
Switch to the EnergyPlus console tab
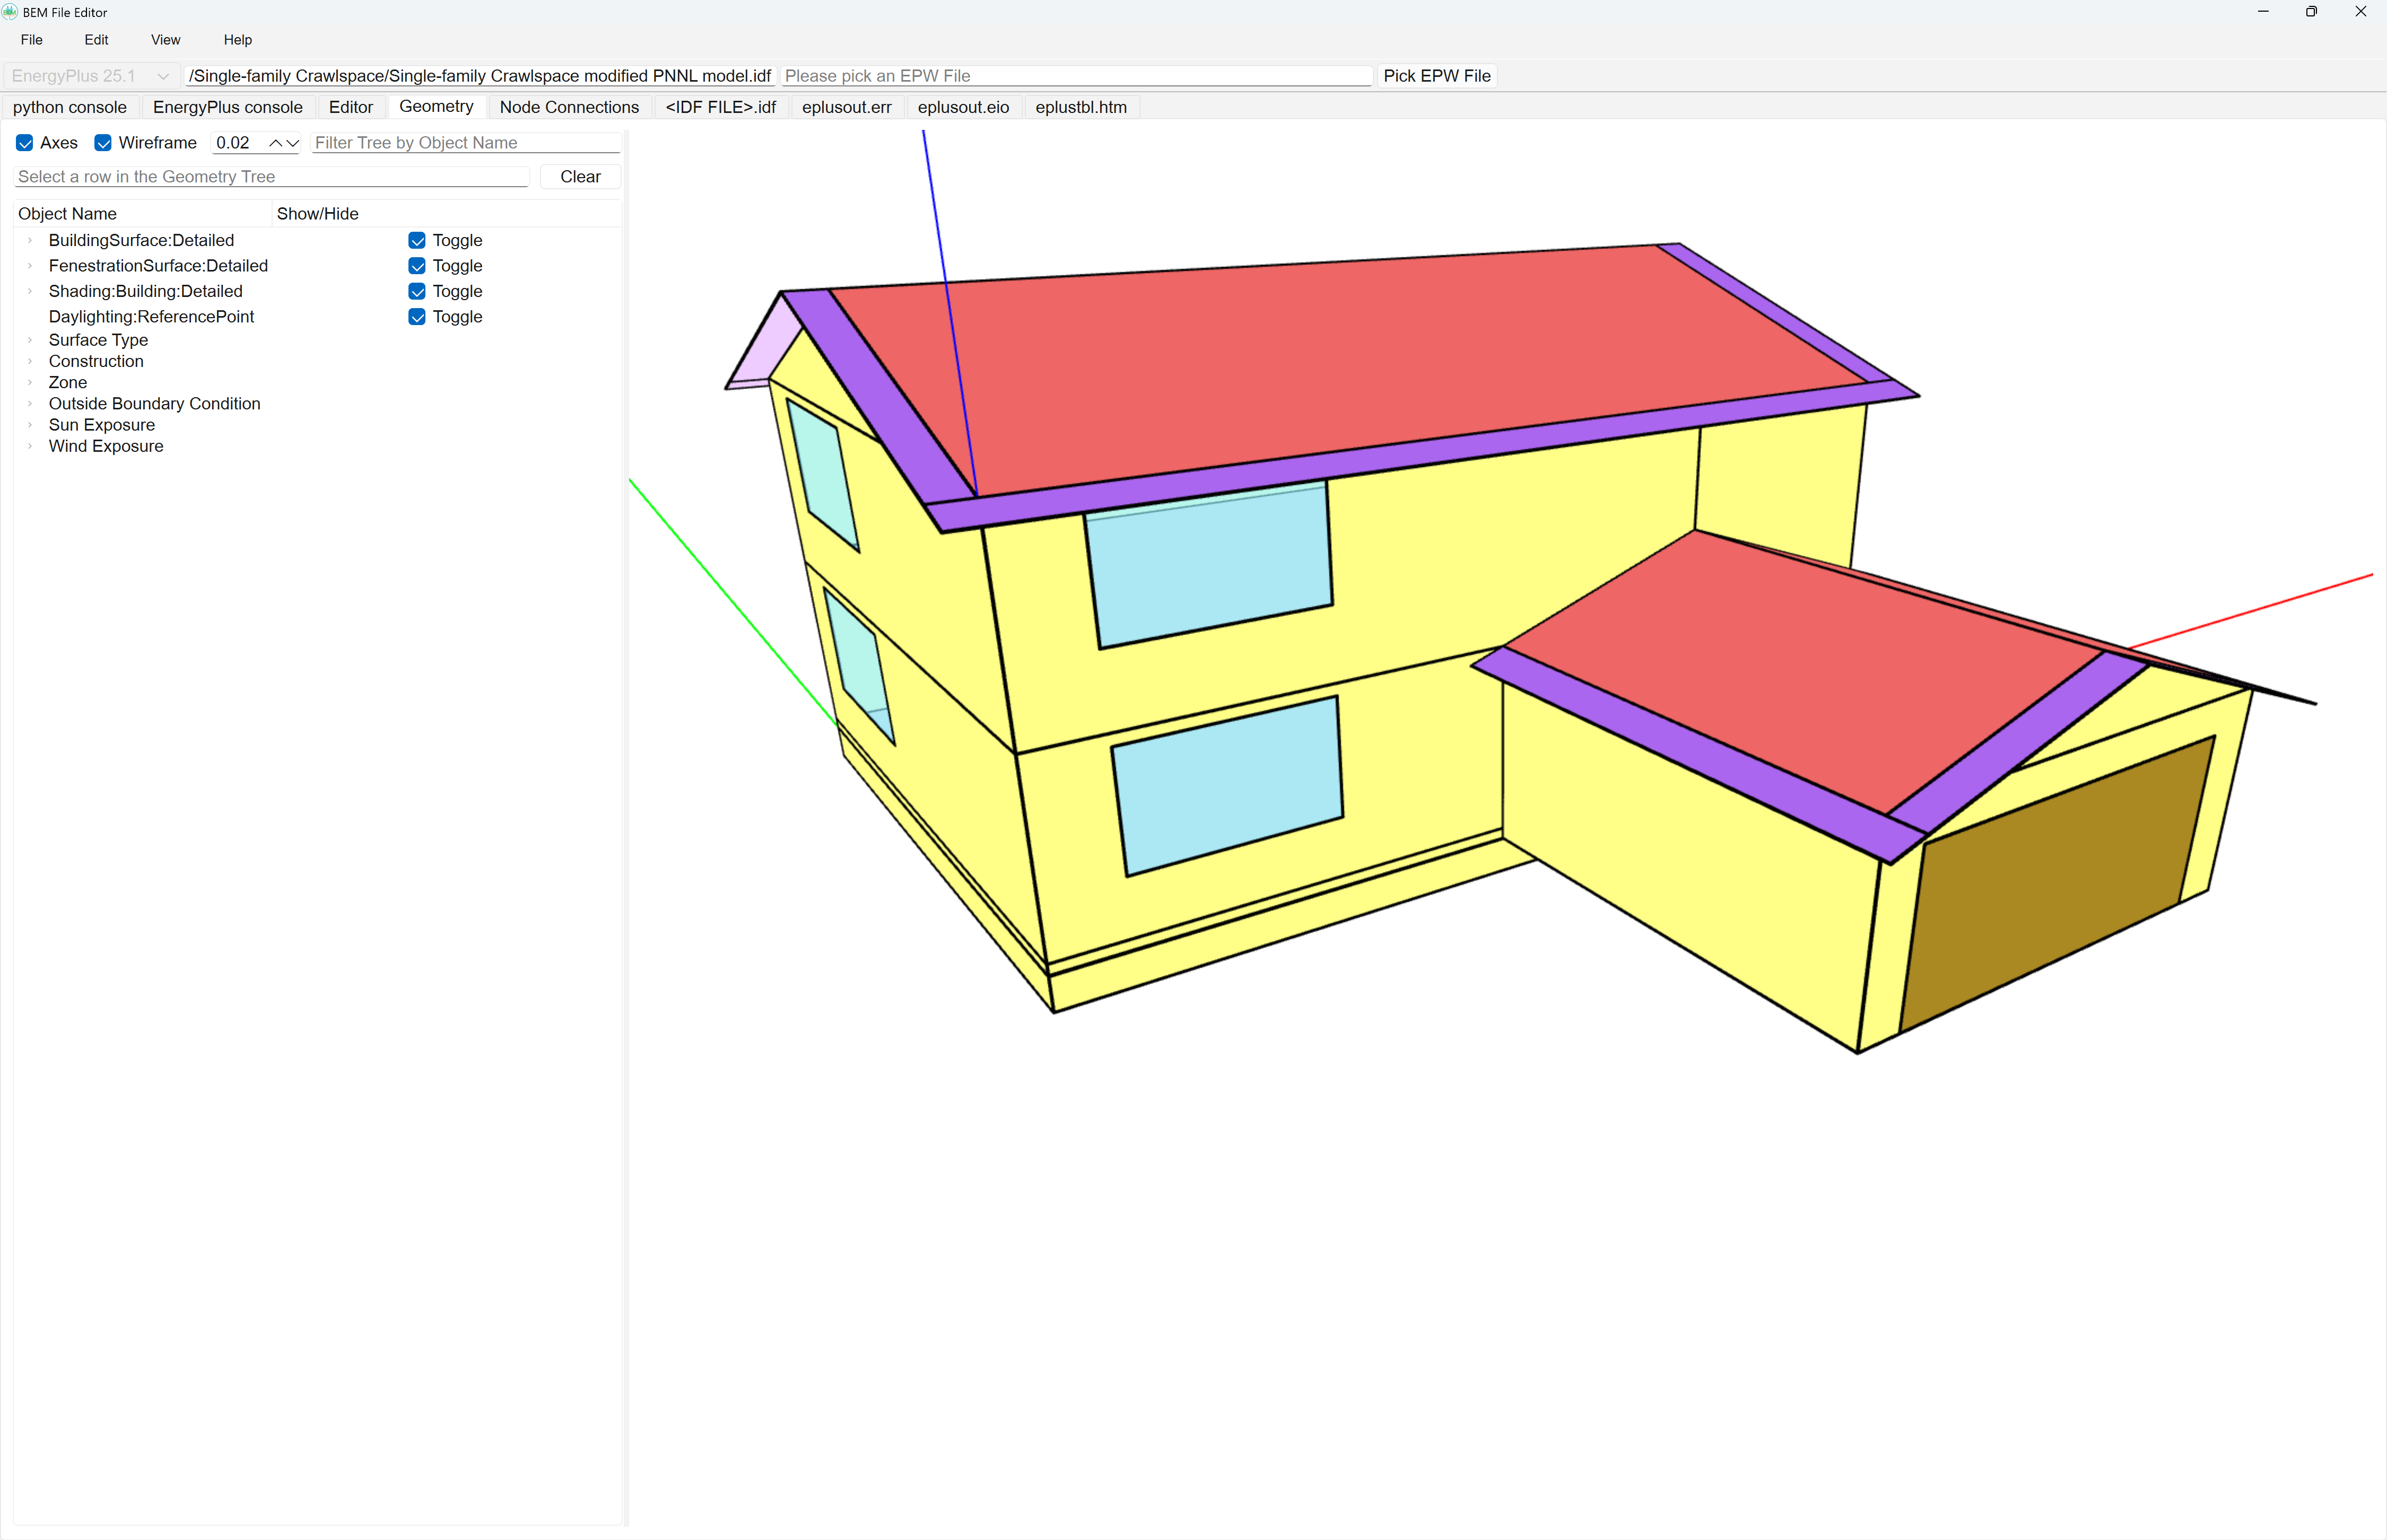(228, 107)
